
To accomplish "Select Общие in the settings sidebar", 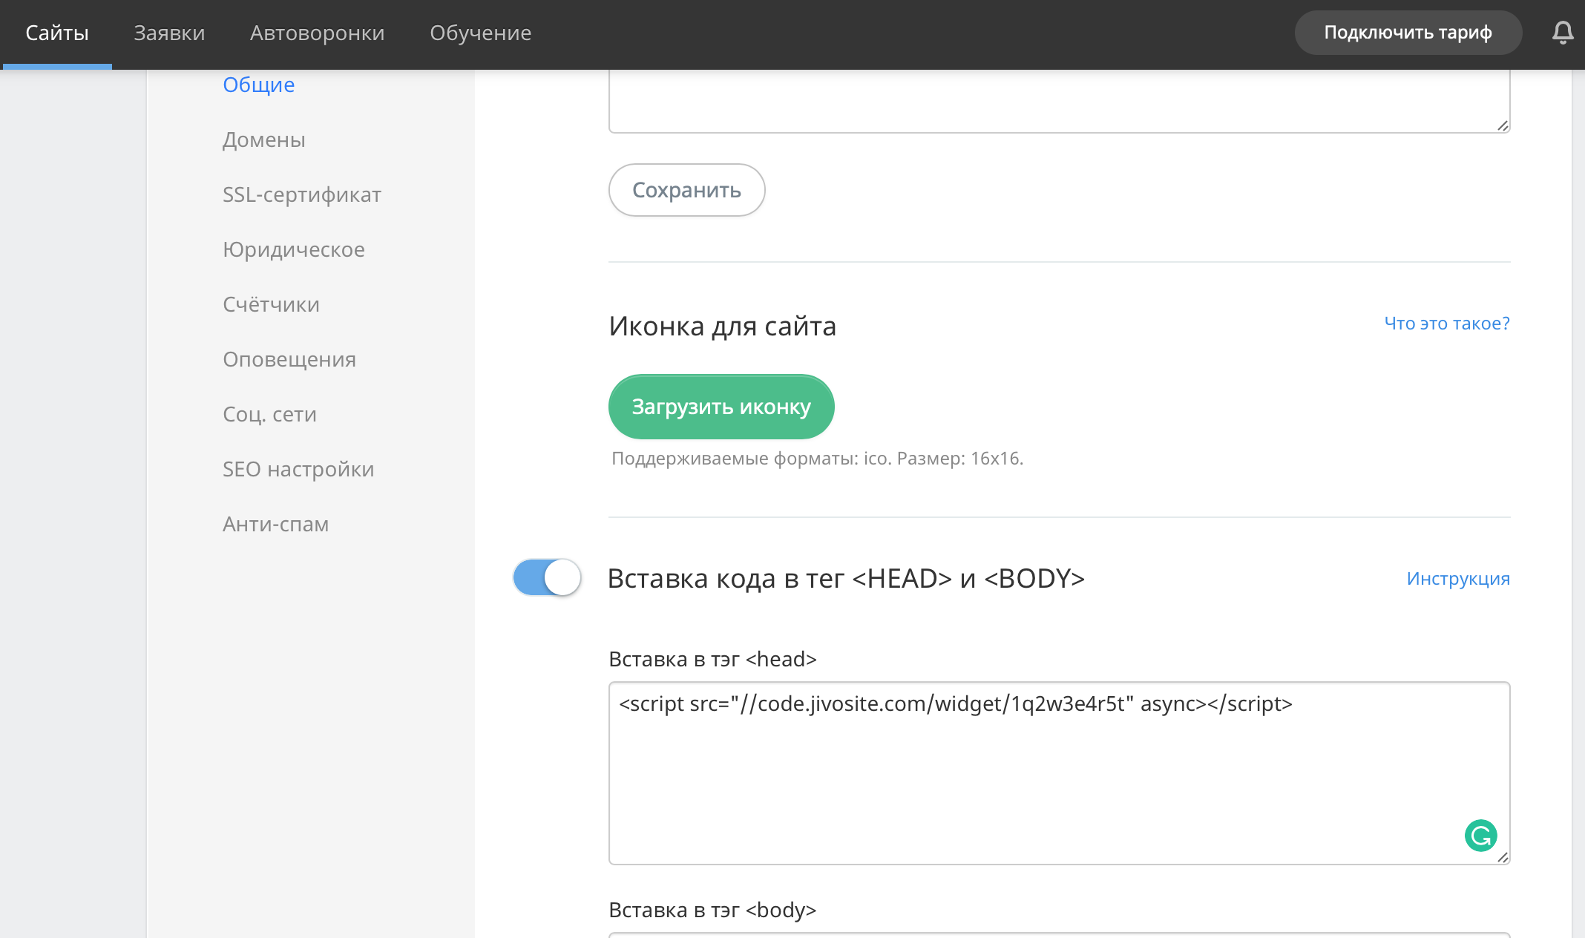I will pyautogui.click(x=258, y=85).
